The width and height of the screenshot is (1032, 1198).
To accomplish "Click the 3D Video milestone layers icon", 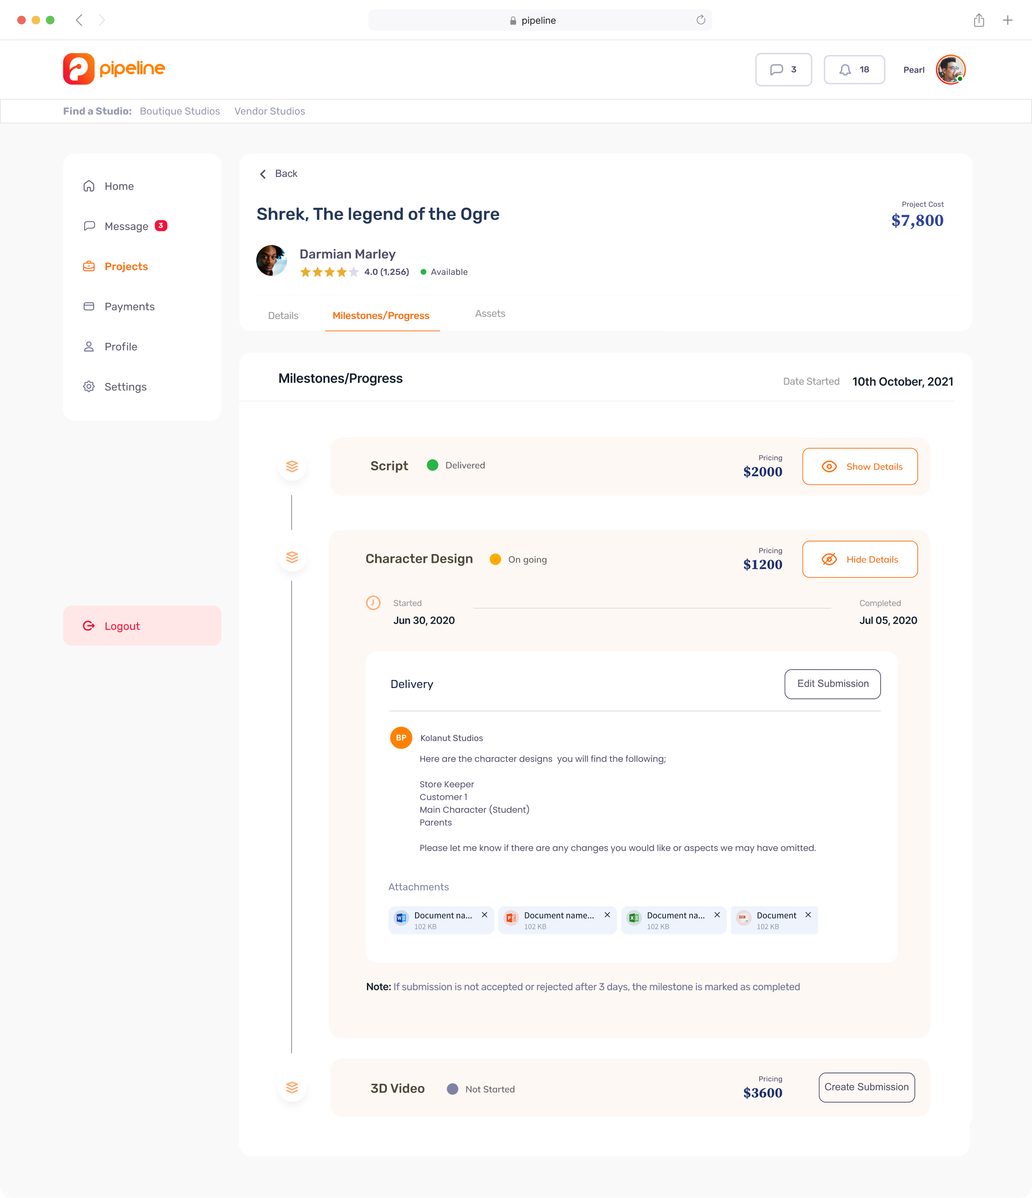I will coord(292,1087).
